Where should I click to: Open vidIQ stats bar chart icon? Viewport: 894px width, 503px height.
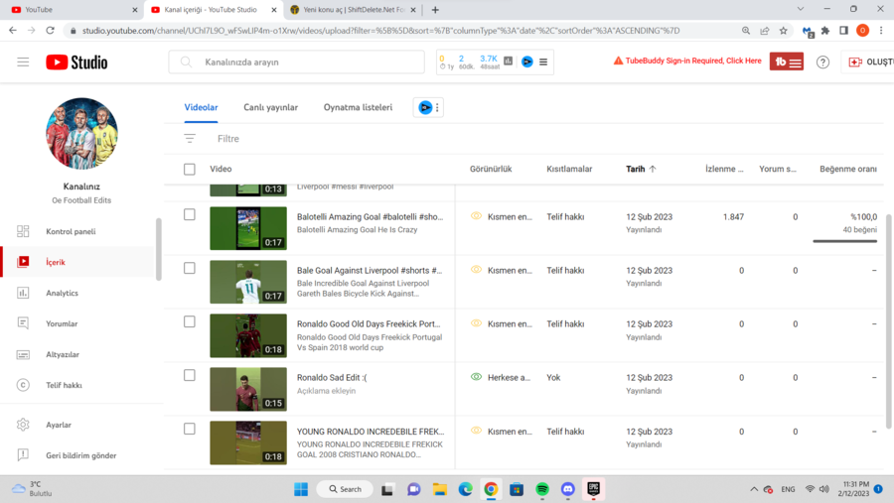(x=508, y=61)
